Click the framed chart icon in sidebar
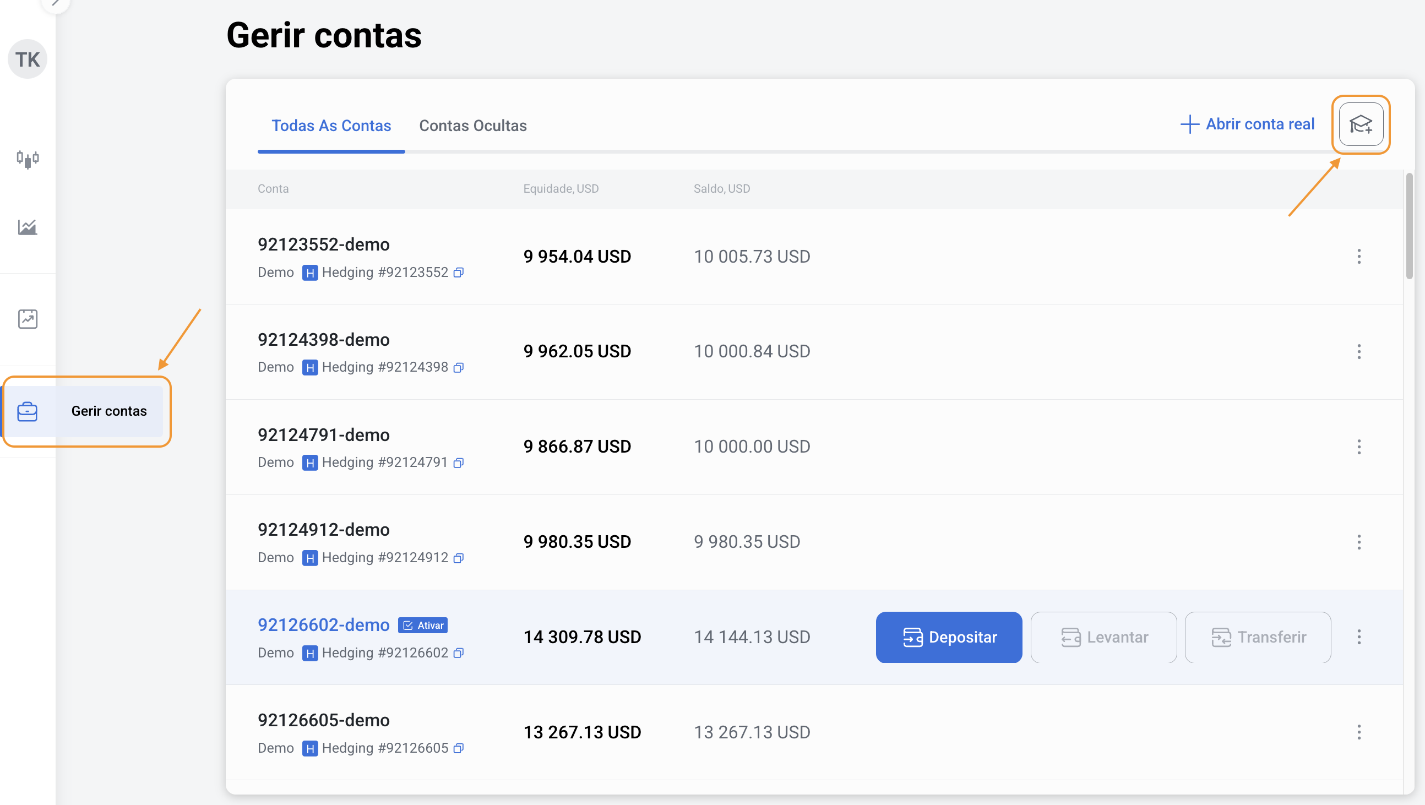 (28, 319)
